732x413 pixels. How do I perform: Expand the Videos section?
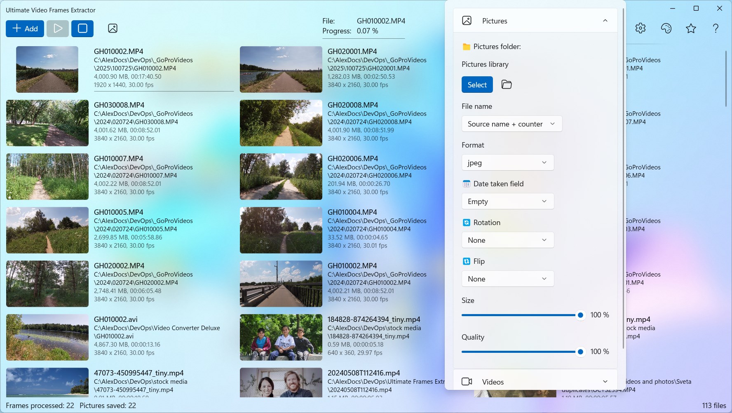click(605, 381)
